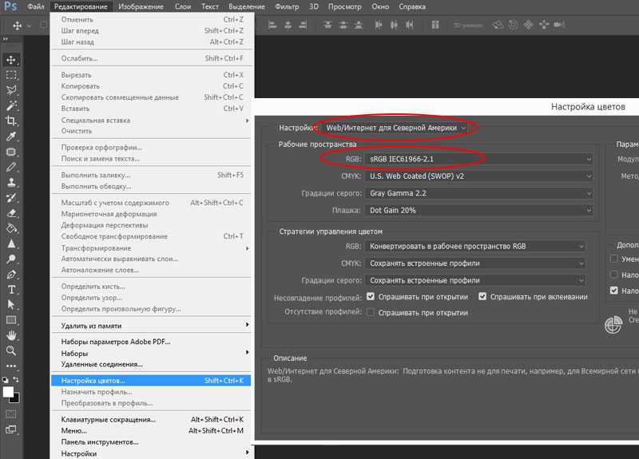Open the Окно menu

[x=380, y=6]
